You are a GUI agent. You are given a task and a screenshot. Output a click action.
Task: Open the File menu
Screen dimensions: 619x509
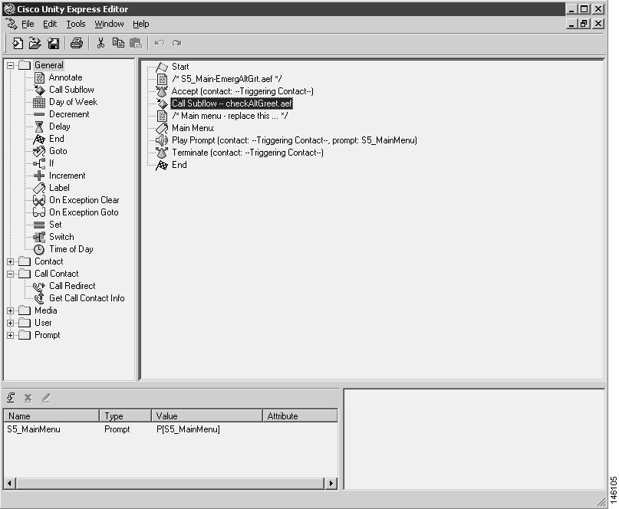28,24
